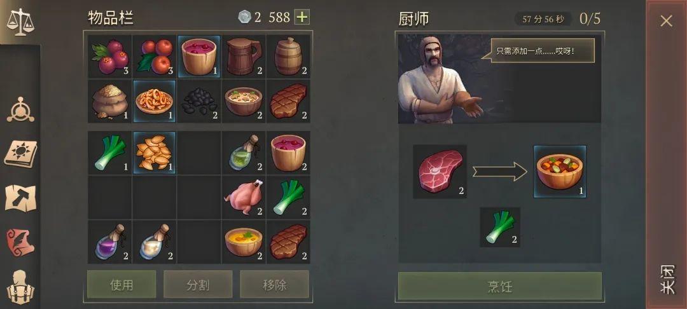687x309 pixels.
Task: Select the wooden barrel item
Action: click(288, 57)
